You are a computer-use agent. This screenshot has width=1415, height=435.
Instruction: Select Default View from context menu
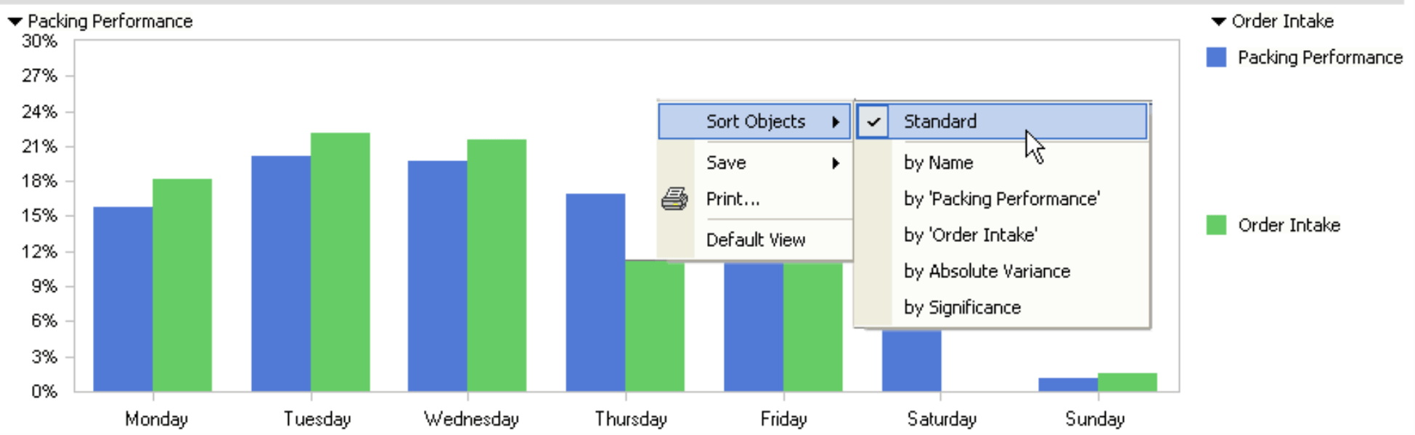pyautogui.click(x=755, y=240)
